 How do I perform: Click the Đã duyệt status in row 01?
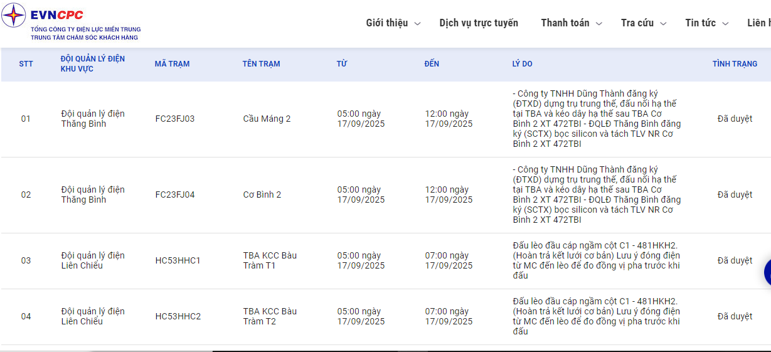tap(735, 119)
